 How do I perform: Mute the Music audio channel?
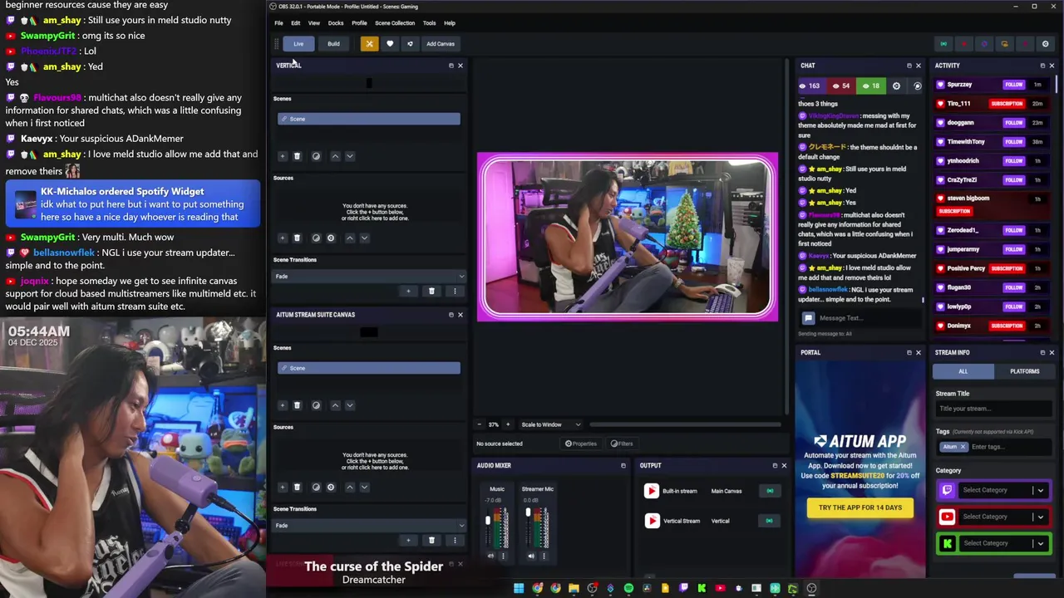click(490, 556)
